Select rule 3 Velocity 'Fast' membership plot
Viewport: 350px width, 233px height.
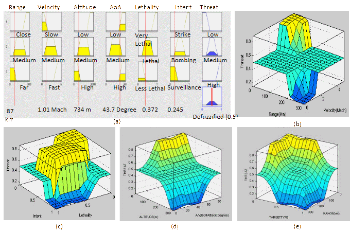pos(51,71)
